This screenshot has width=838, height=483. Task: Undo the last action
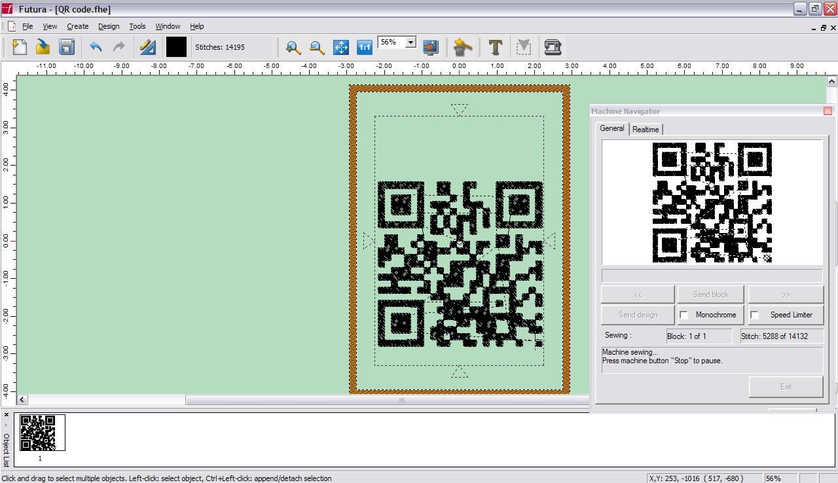(x=95, y=46)
